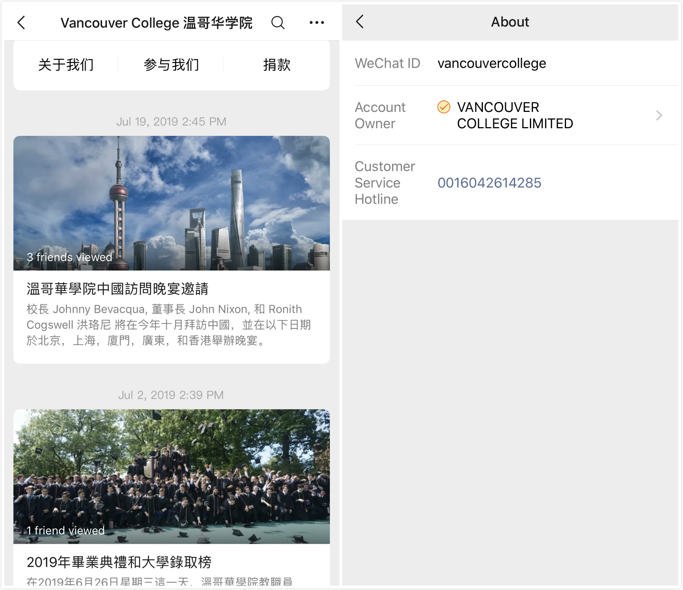Open the 捐款 menu

[x=277, y=65]
